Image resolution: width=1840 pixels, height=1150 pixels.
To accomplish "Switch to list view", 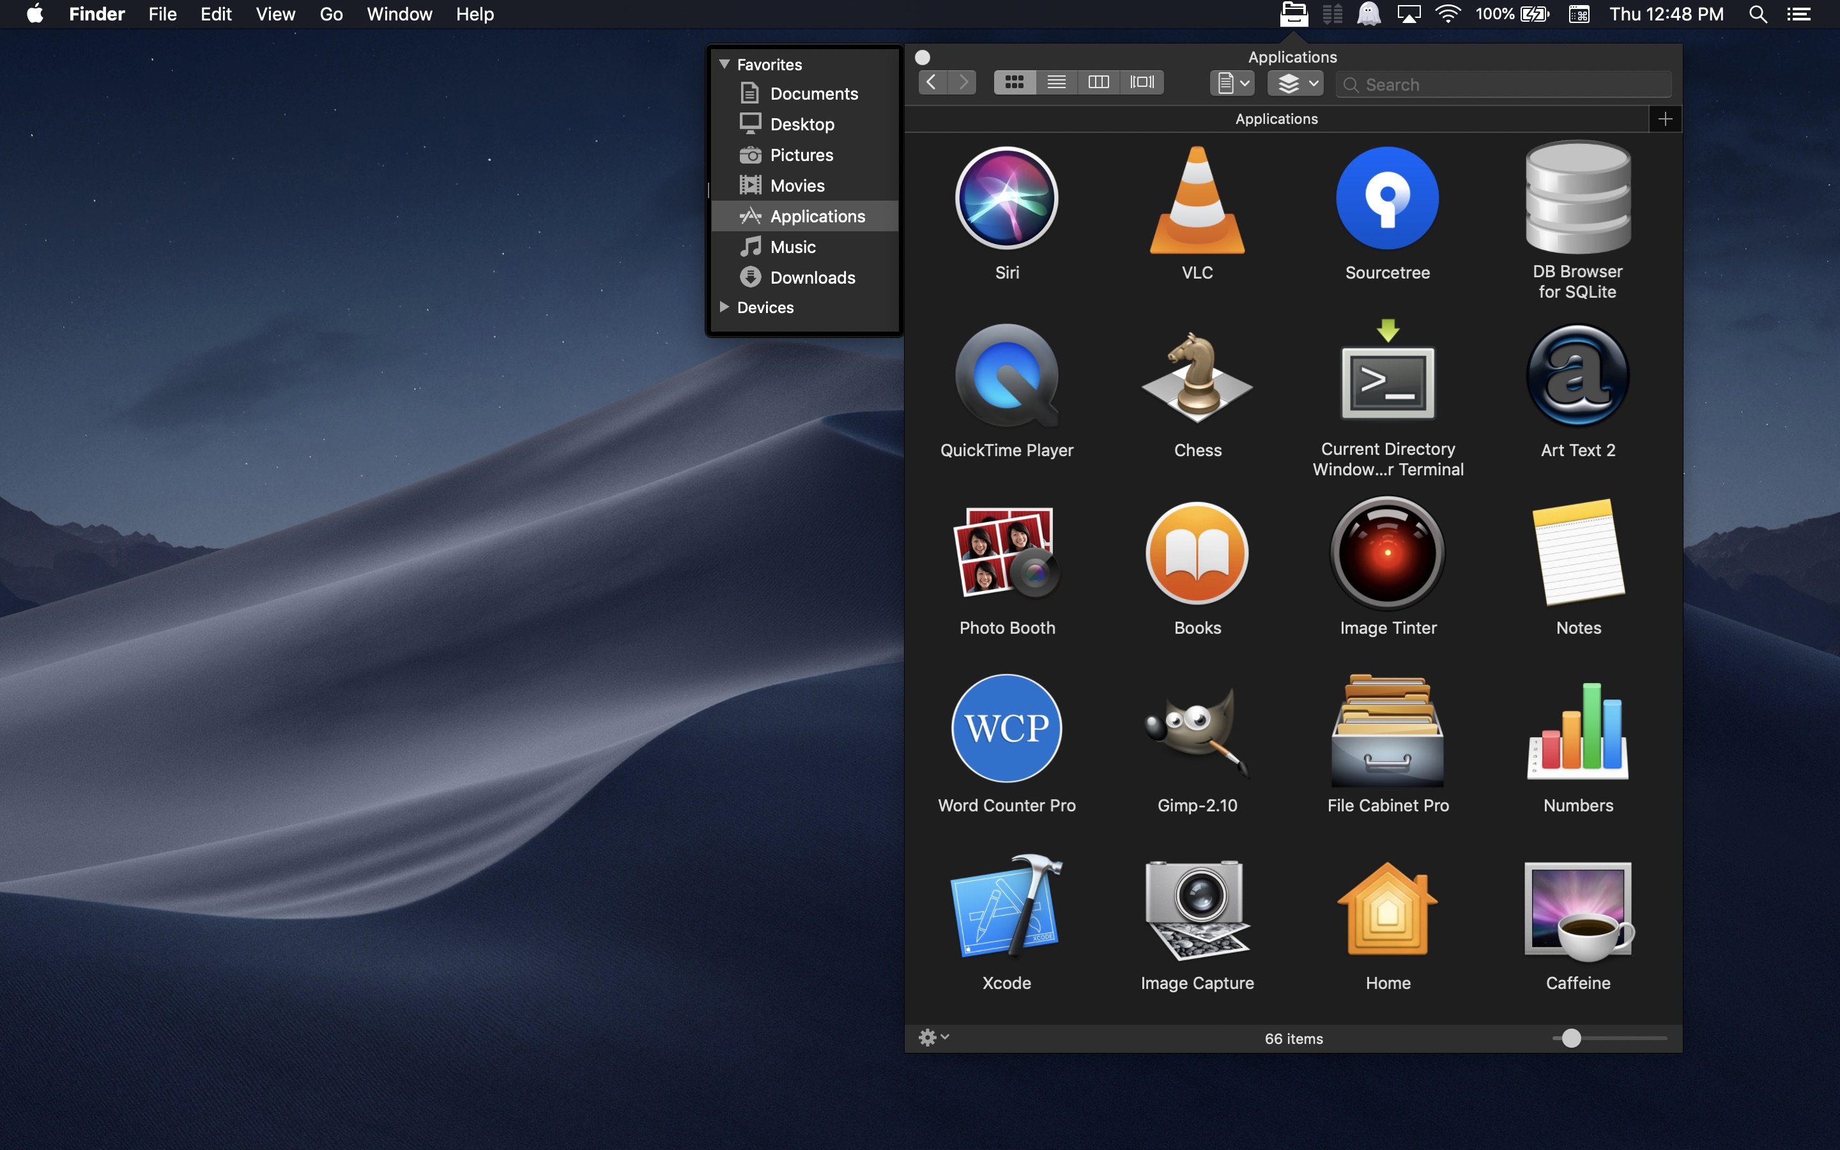I will pos(1056,81).
